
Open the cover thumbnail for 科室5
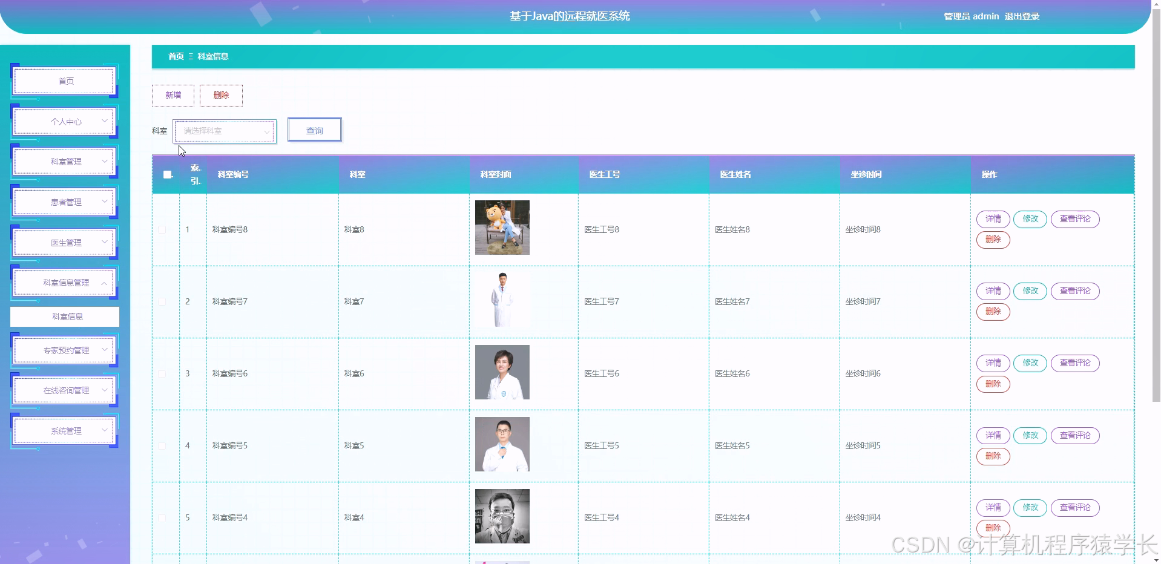point(502,444)
